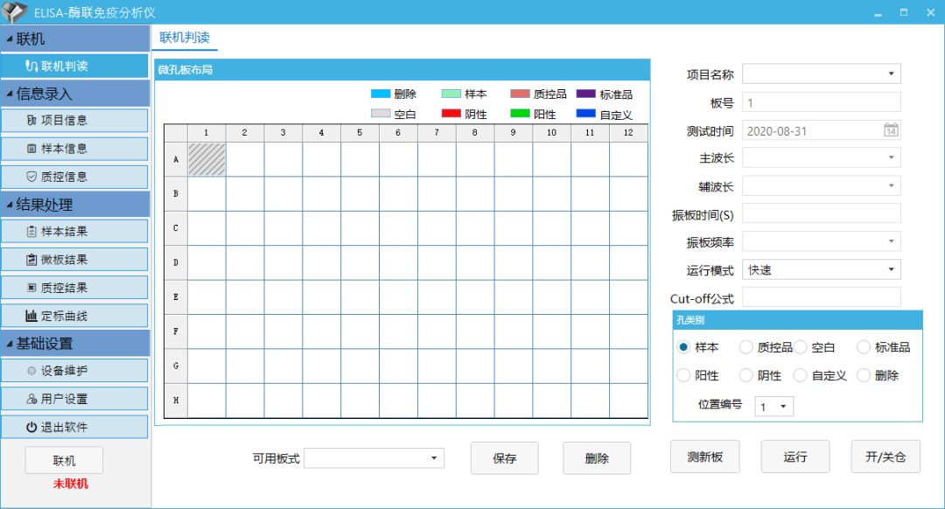
Task: Click the 质控信息 shield icon
Action: coord(32,177)
